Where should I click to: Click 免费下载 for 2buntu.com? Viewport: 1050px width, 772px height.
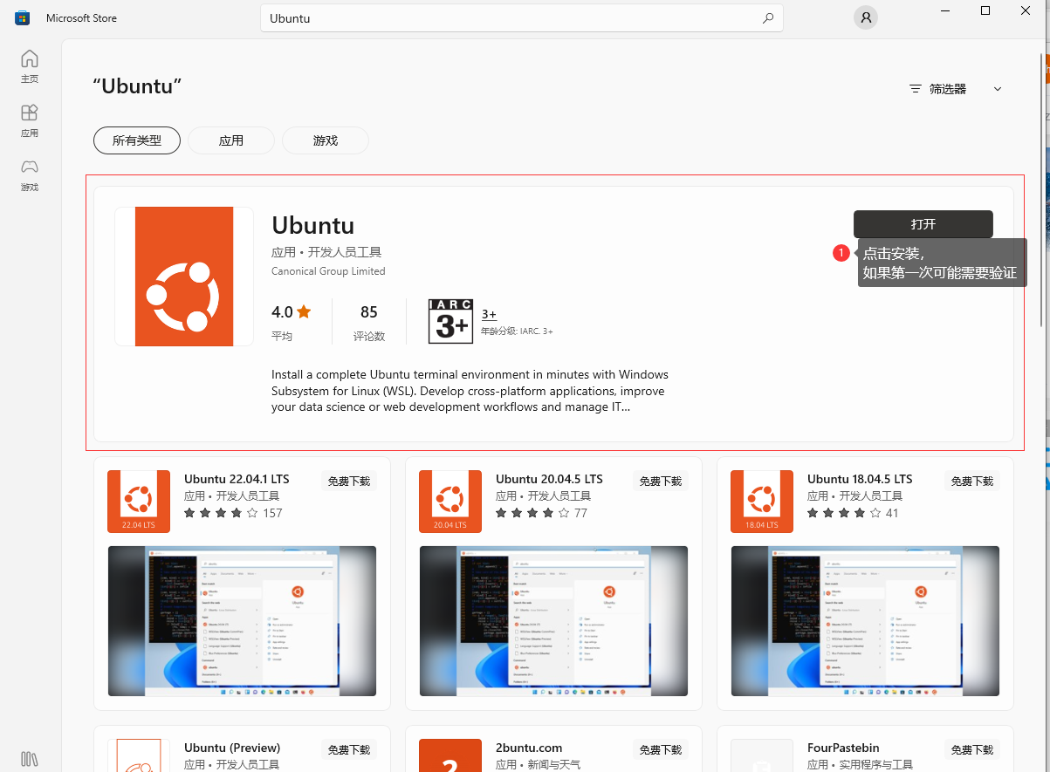coord(661,749)
